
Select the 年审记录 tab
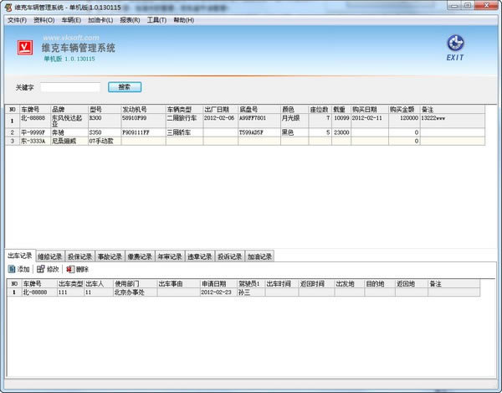170,256
